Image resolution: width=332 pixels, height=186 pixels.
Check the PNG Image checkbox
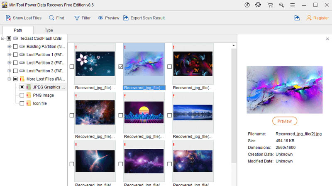click(x=22, y=95)
